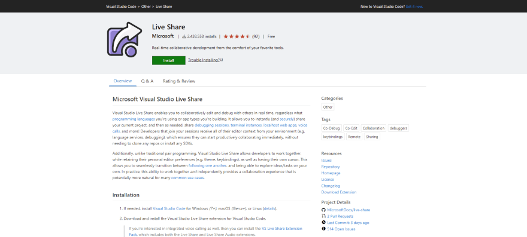Click the 2,438,558 installs text
This screenshot has height=237, width=527.
coord(202,36)
